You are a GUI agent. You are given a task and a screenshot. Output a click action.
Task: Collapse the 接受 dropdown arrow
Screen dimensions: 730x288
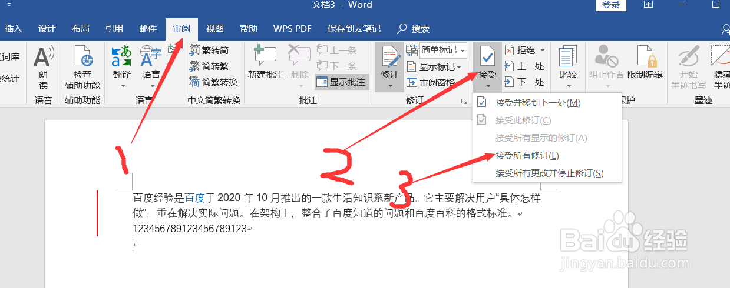point(487,86)
